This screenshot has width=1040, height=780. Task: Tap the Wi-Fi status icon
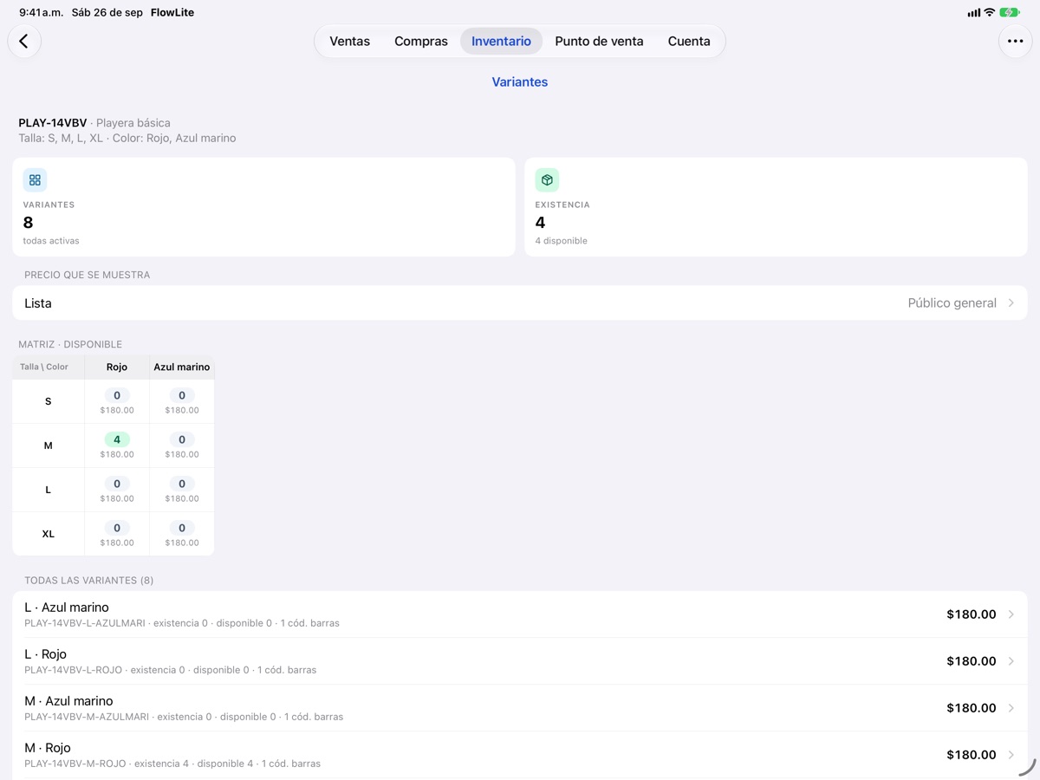tap(989, 13)
